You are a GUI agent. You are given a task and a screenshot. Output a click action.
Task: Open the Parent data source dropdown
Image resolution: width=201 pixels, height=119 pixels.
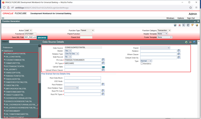coord(155,48)
